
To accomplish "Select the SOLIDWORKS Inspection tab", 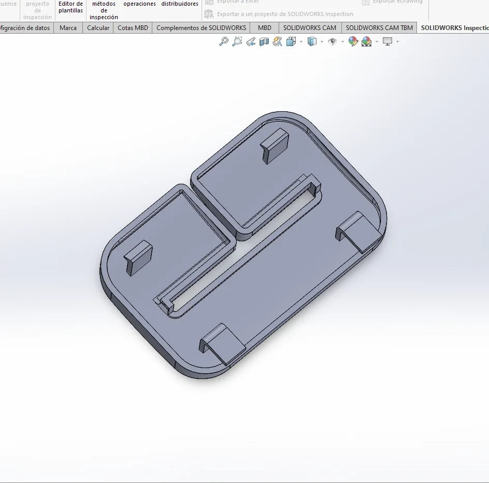I will [454, 28].
